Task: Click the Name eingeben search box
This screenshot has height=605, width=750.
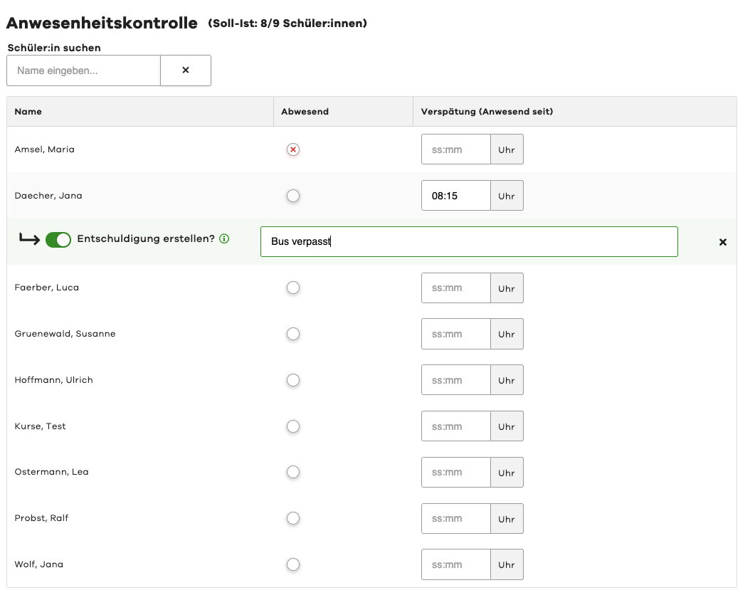Action: pyautogui.click(x=83, y=70)
